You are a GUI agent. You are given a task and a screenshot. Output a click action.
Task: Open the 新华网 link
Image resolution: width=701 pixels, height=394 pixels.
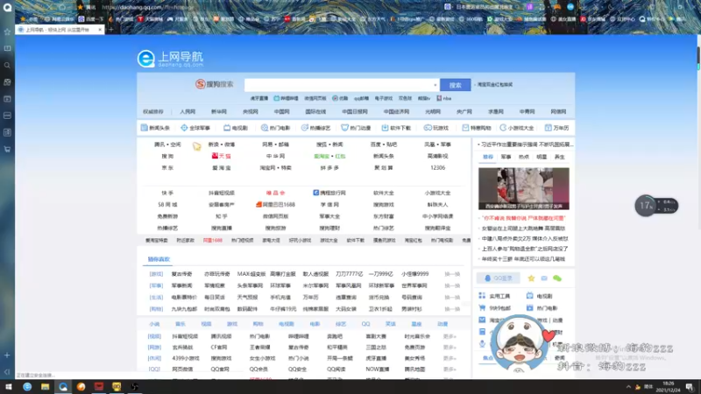coord(218,112)
